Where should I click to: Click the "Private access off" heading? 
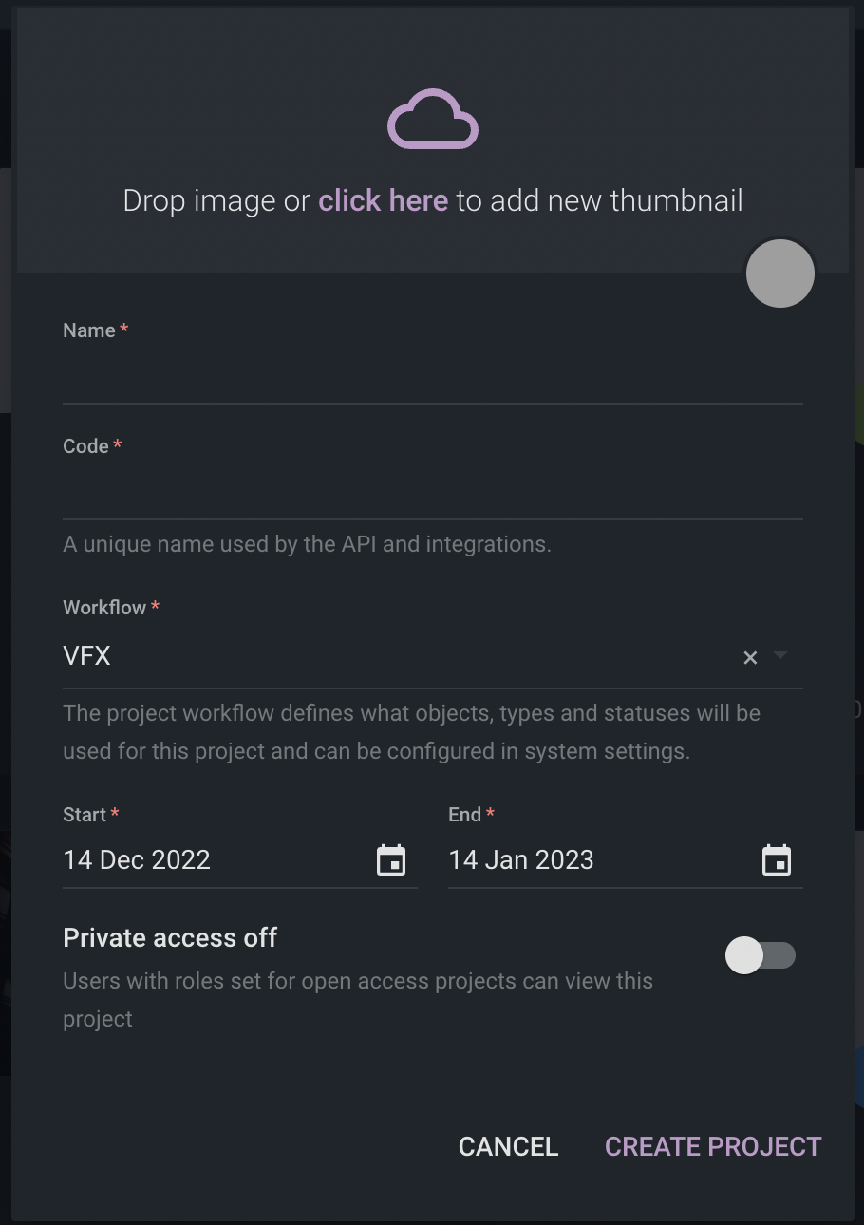pos(170,938)
